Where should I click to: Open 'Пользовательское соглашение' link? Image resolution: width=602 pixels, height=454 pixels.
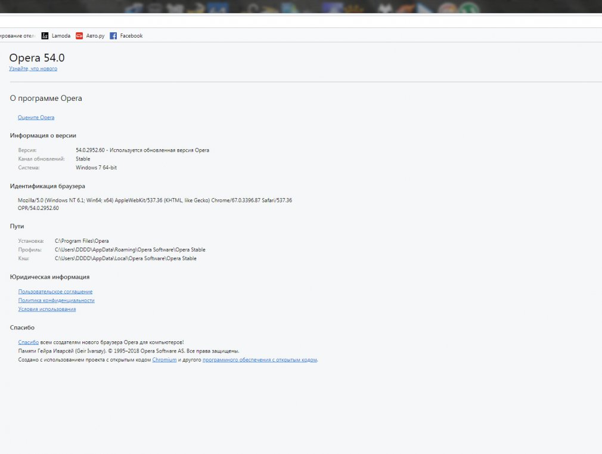click(55, 291)
